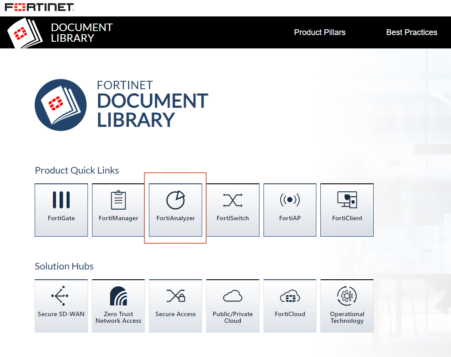
Task: Open the FortiCloud hub tile
Action: coord(290,306)
